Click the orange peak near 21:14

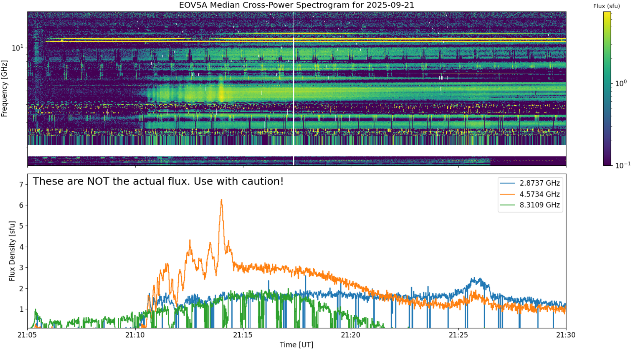pyautogui.click(x=221, y=200)
